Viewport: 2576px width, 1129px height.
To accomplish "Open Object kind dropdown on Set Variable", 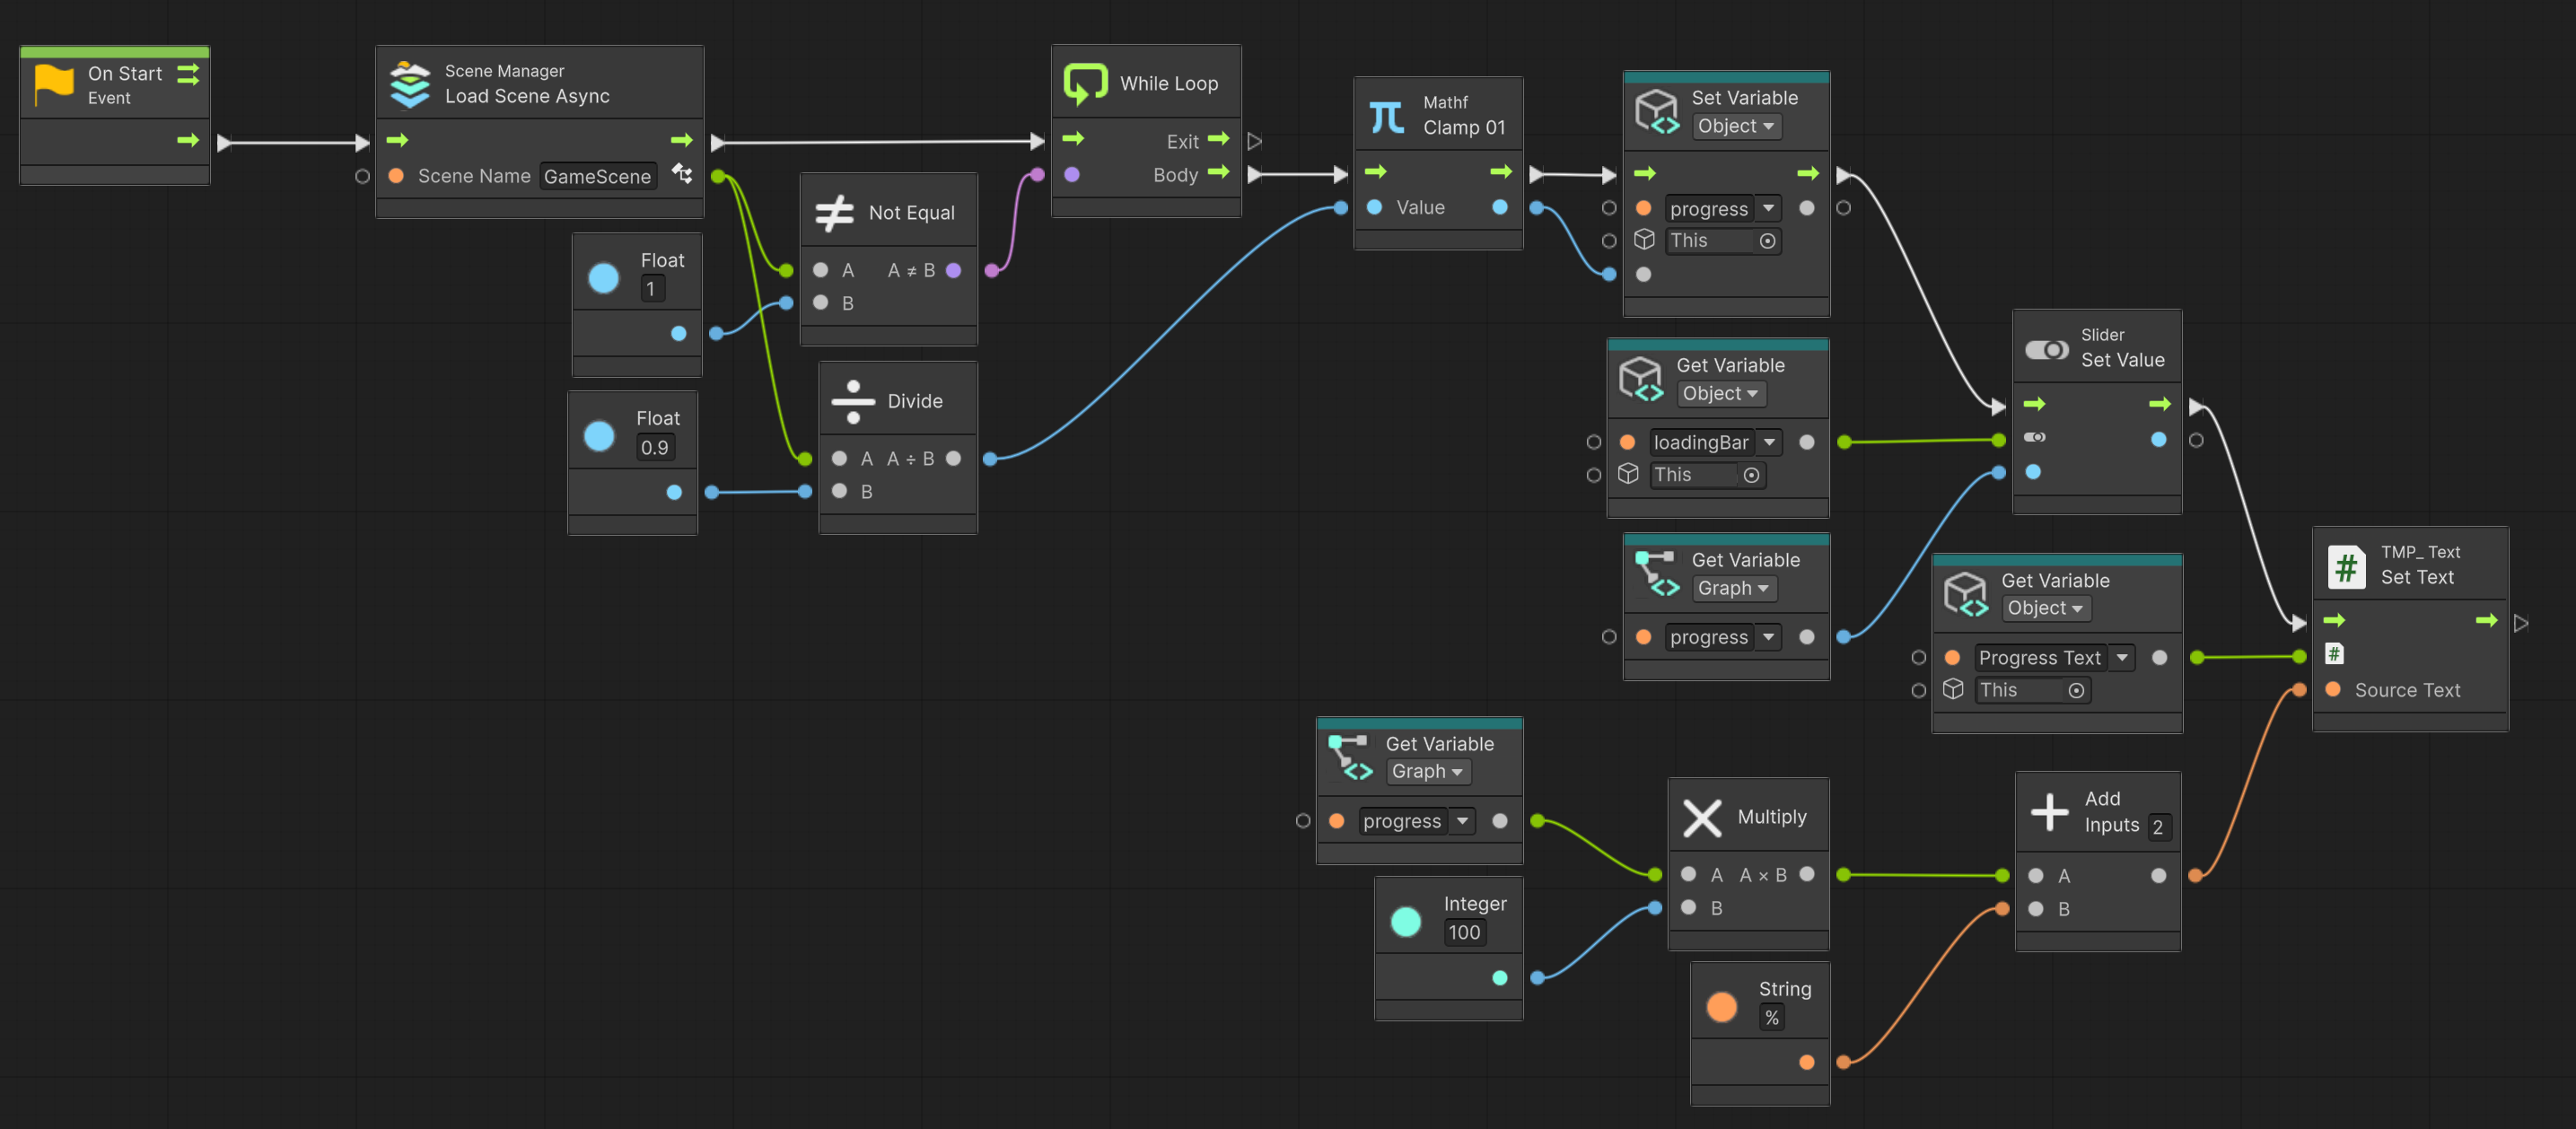I will (x=1736, y=127).
